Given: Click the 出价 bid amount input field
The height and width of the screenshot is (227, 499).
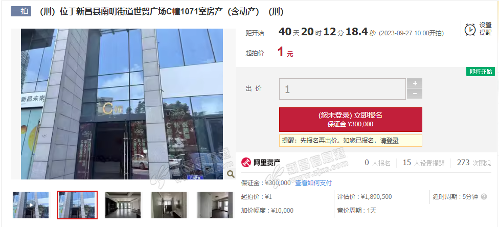Looking at the screenshot, I should pyautogui.click(x=343, y=89).
